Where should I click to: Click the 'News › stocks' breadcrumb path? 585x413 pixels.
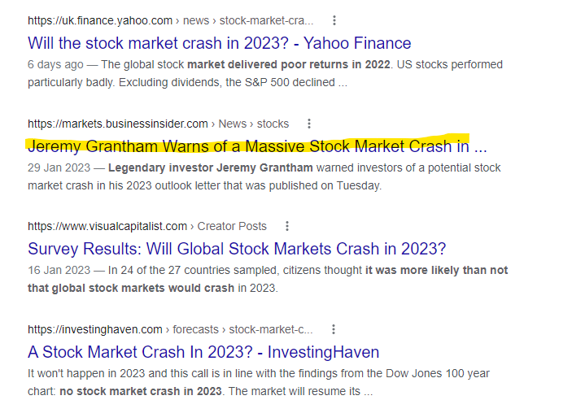[x=254, y=124]
